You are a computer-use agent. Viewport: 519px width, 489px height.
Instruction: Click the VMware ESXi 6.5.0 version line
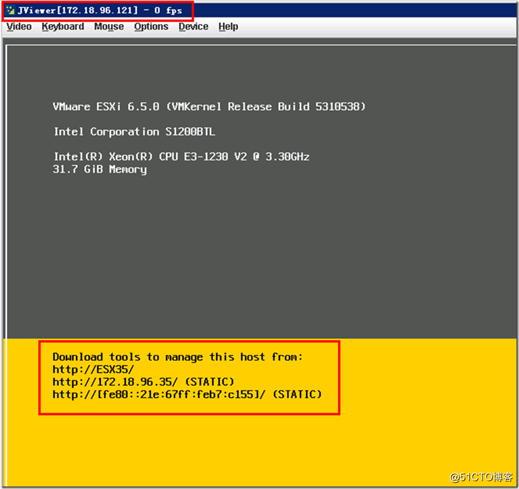209,106
